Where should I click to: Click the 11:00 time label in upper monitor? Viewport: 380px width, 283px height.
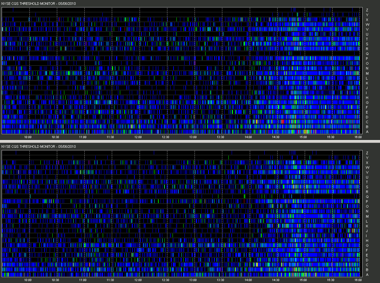click(83, 137)
